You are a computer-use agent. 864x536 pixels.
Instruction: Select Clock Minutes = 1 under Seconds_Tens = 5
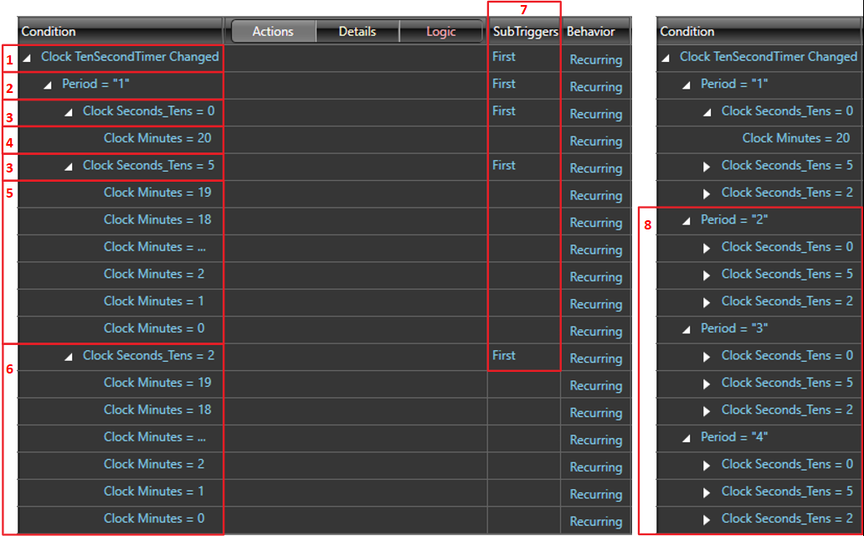(x=154, y=301)
